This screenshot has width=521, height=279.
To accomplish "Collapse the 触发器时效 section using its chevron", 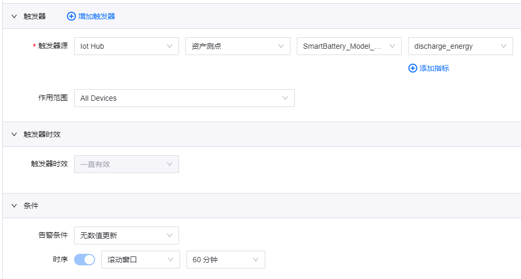I will pyautogui.click(x=14, y=134).
